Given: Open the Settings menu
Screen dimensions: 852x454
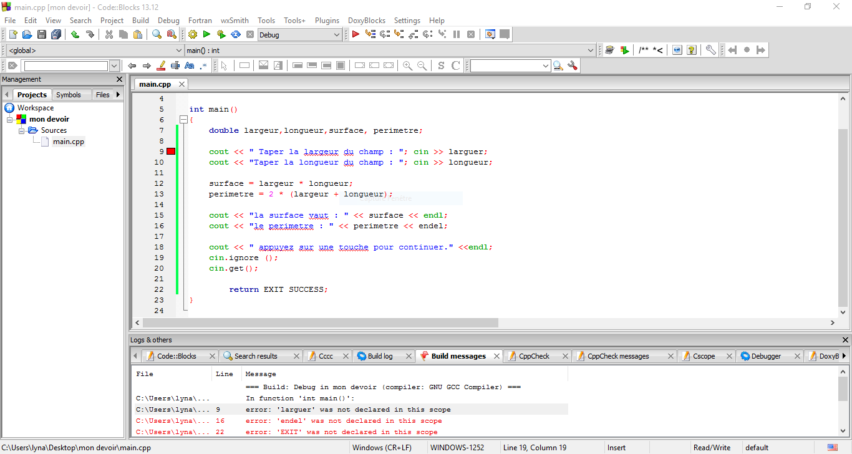Looking at the screenshot, I should point(407,21).
